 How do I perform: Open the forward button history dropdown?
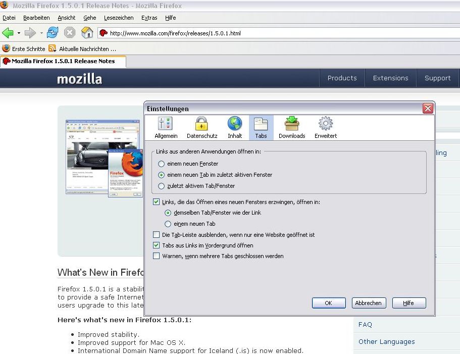[x=41, y=33]
